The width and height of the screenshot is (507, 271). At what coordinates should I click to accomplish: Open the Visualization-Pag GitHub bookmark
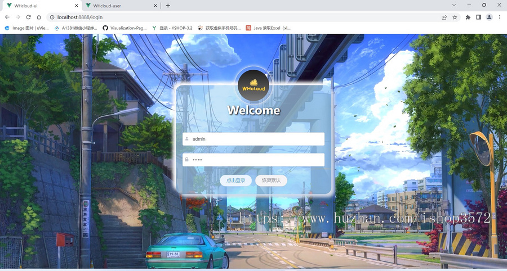pyautogui.click(x=124, y=28)
